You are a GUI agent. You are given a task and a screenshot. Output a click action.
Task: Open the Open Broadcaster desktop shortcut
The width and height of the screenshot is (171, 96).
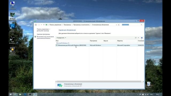coord(13,40)
